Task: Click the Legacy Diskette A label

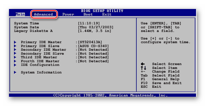Action: coord(33,31)
